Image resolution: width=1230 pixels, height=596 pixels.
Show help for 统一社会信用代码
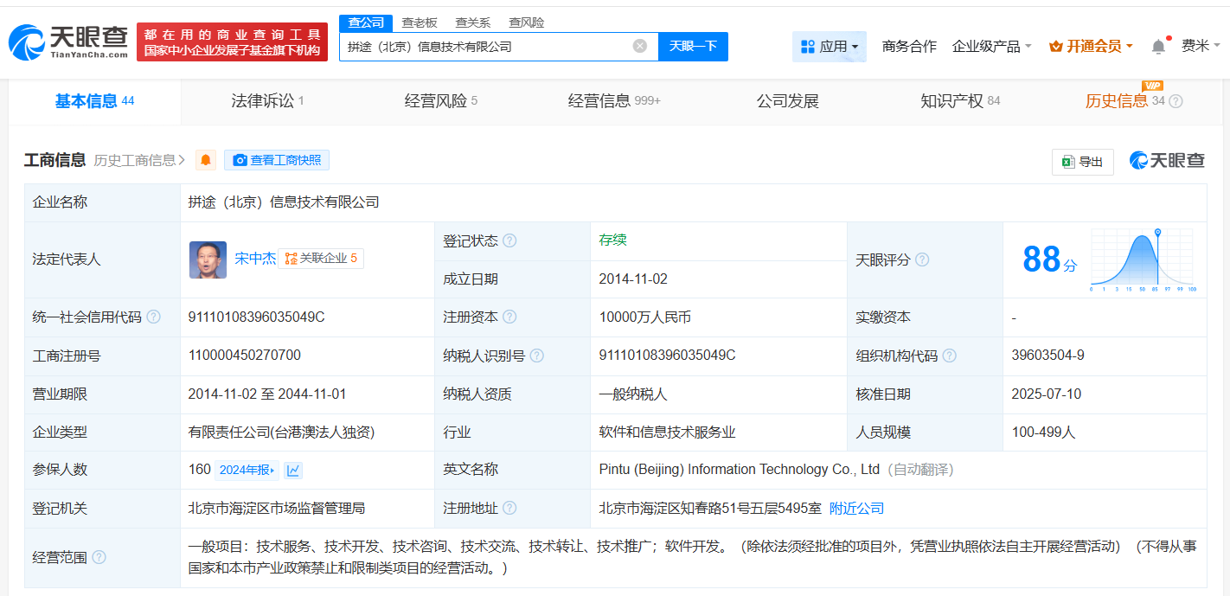tap(154, 317)
